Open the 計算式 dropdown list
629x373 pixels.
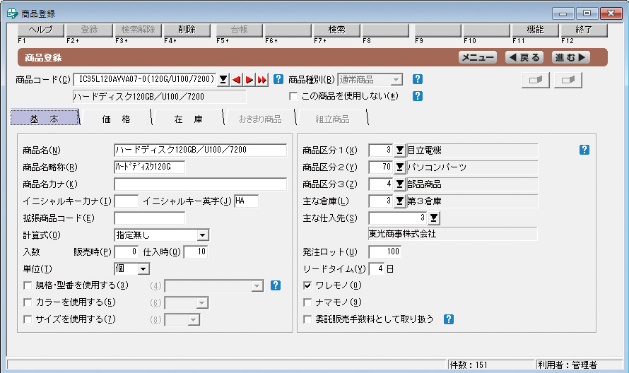pyautogui.click(x=202, y=235)
